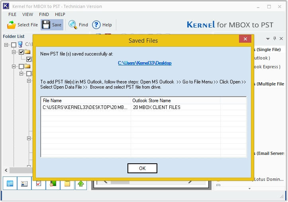Click the folder icon beside checked checkbox
Image resolution: width=288 pixels, height=202 pixels.
(x=27, y=52)
